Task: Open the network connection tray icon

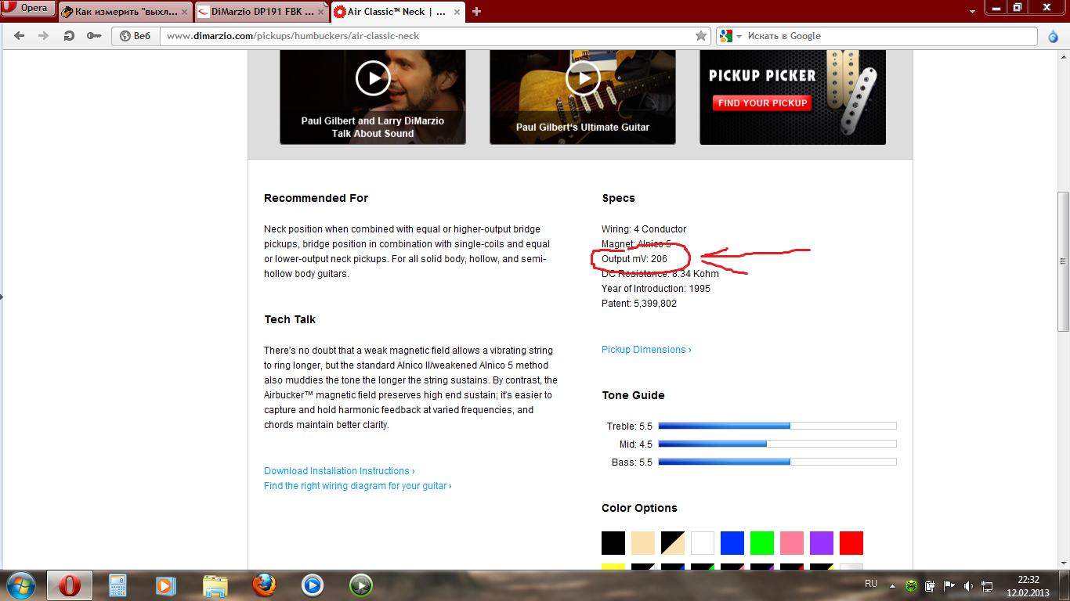Action: click(987, 585)
